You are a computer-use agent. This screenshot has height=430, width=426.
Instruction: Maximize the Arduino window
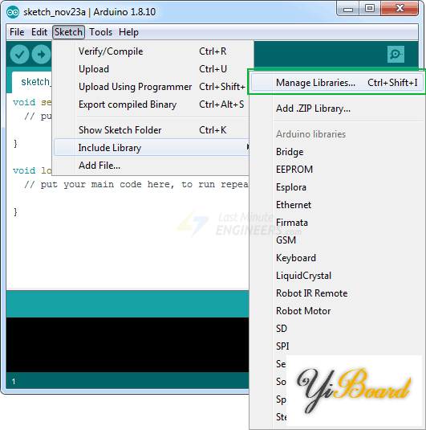370,9
